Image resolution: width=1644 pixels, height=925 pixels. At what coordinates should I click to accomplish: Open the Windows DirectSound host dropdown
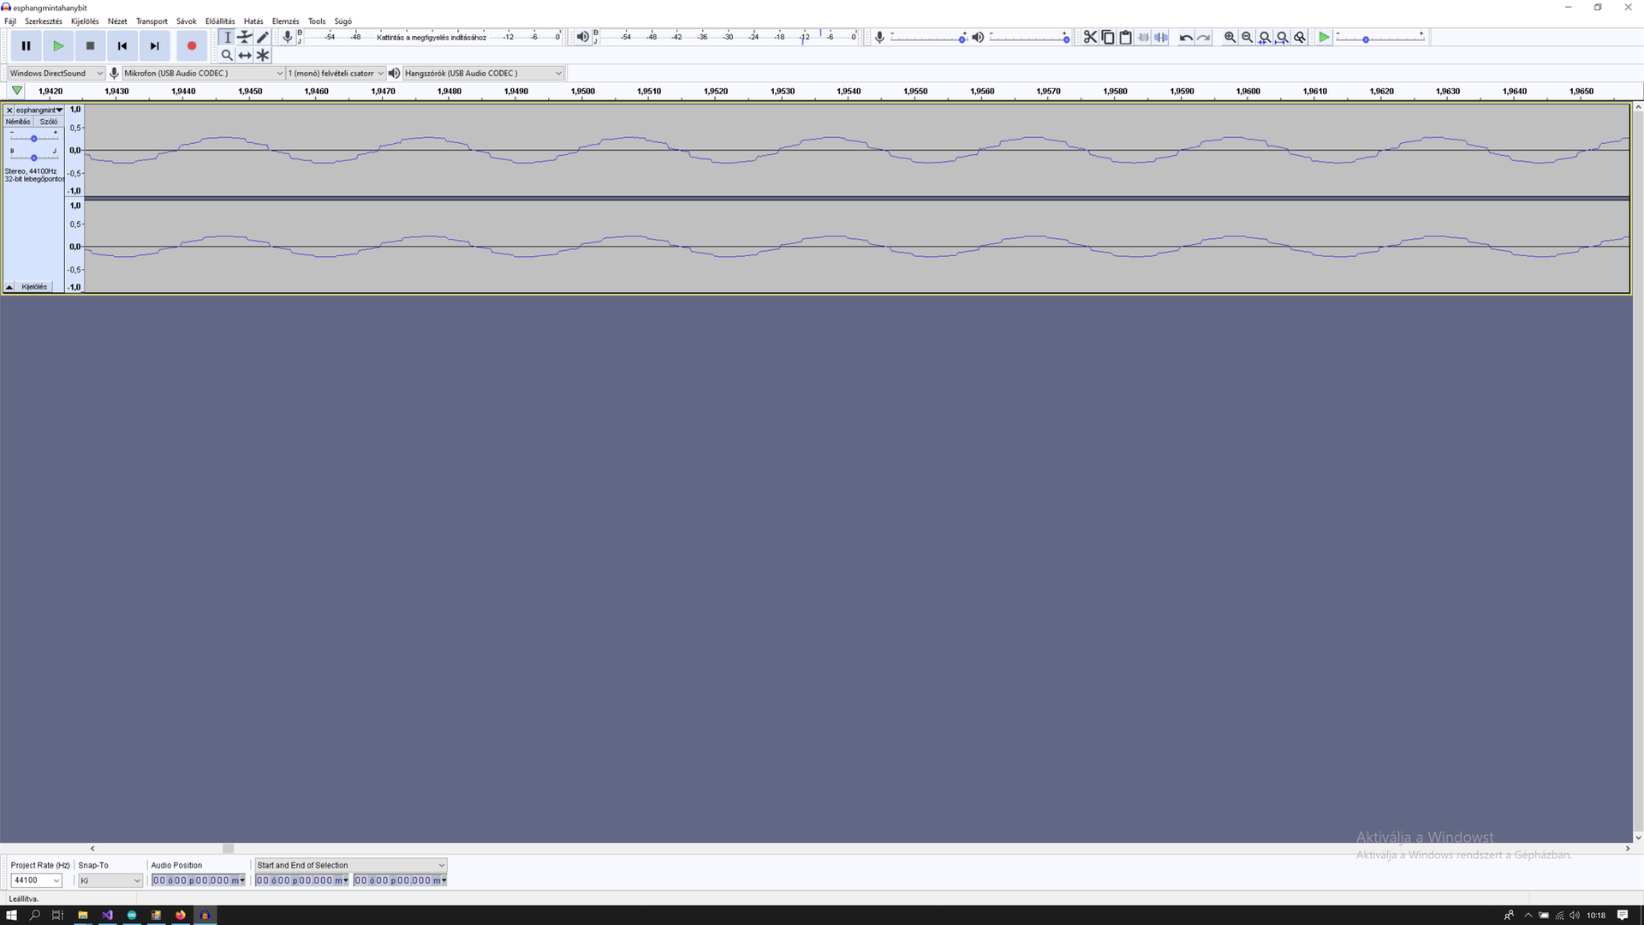(56, 73)
